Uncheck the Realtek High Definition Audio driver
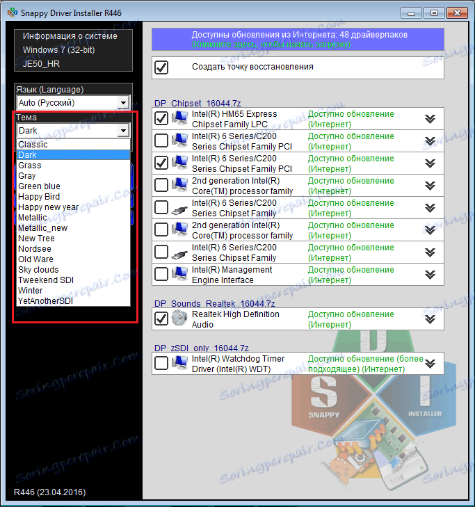The image size is (475, 507). (161, 319)
